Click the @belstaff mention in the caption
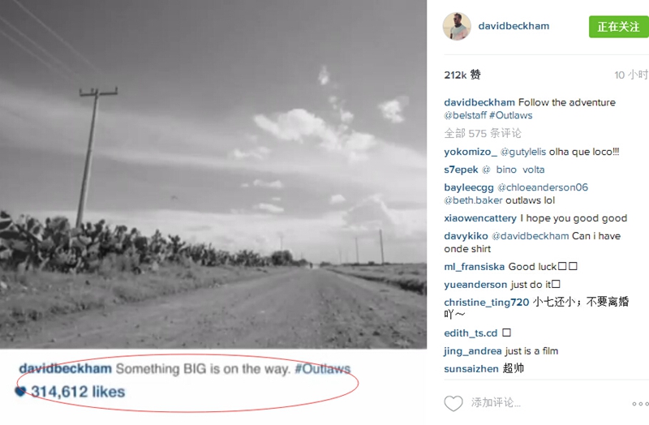The height and width of the screenshot is (425, 649). click(465, 115)
